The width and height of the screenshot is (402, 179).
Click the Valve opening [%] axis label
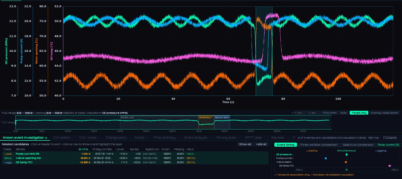(36, 51)
